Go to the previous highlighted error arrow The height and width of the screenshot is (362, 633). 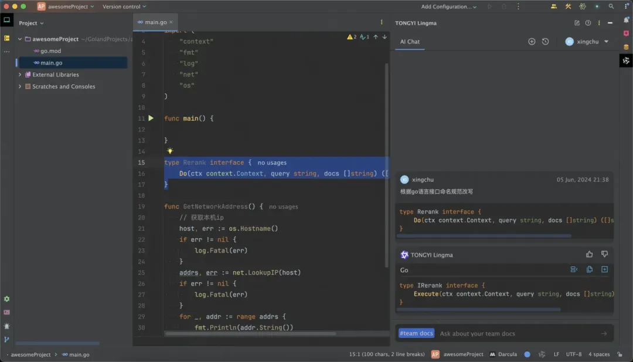click(x=376, y=37)
